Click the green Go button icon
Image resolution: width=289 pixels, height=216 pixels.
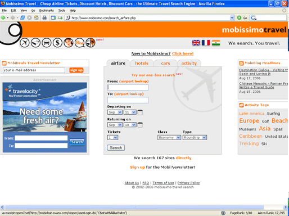[x=239, y=18]
